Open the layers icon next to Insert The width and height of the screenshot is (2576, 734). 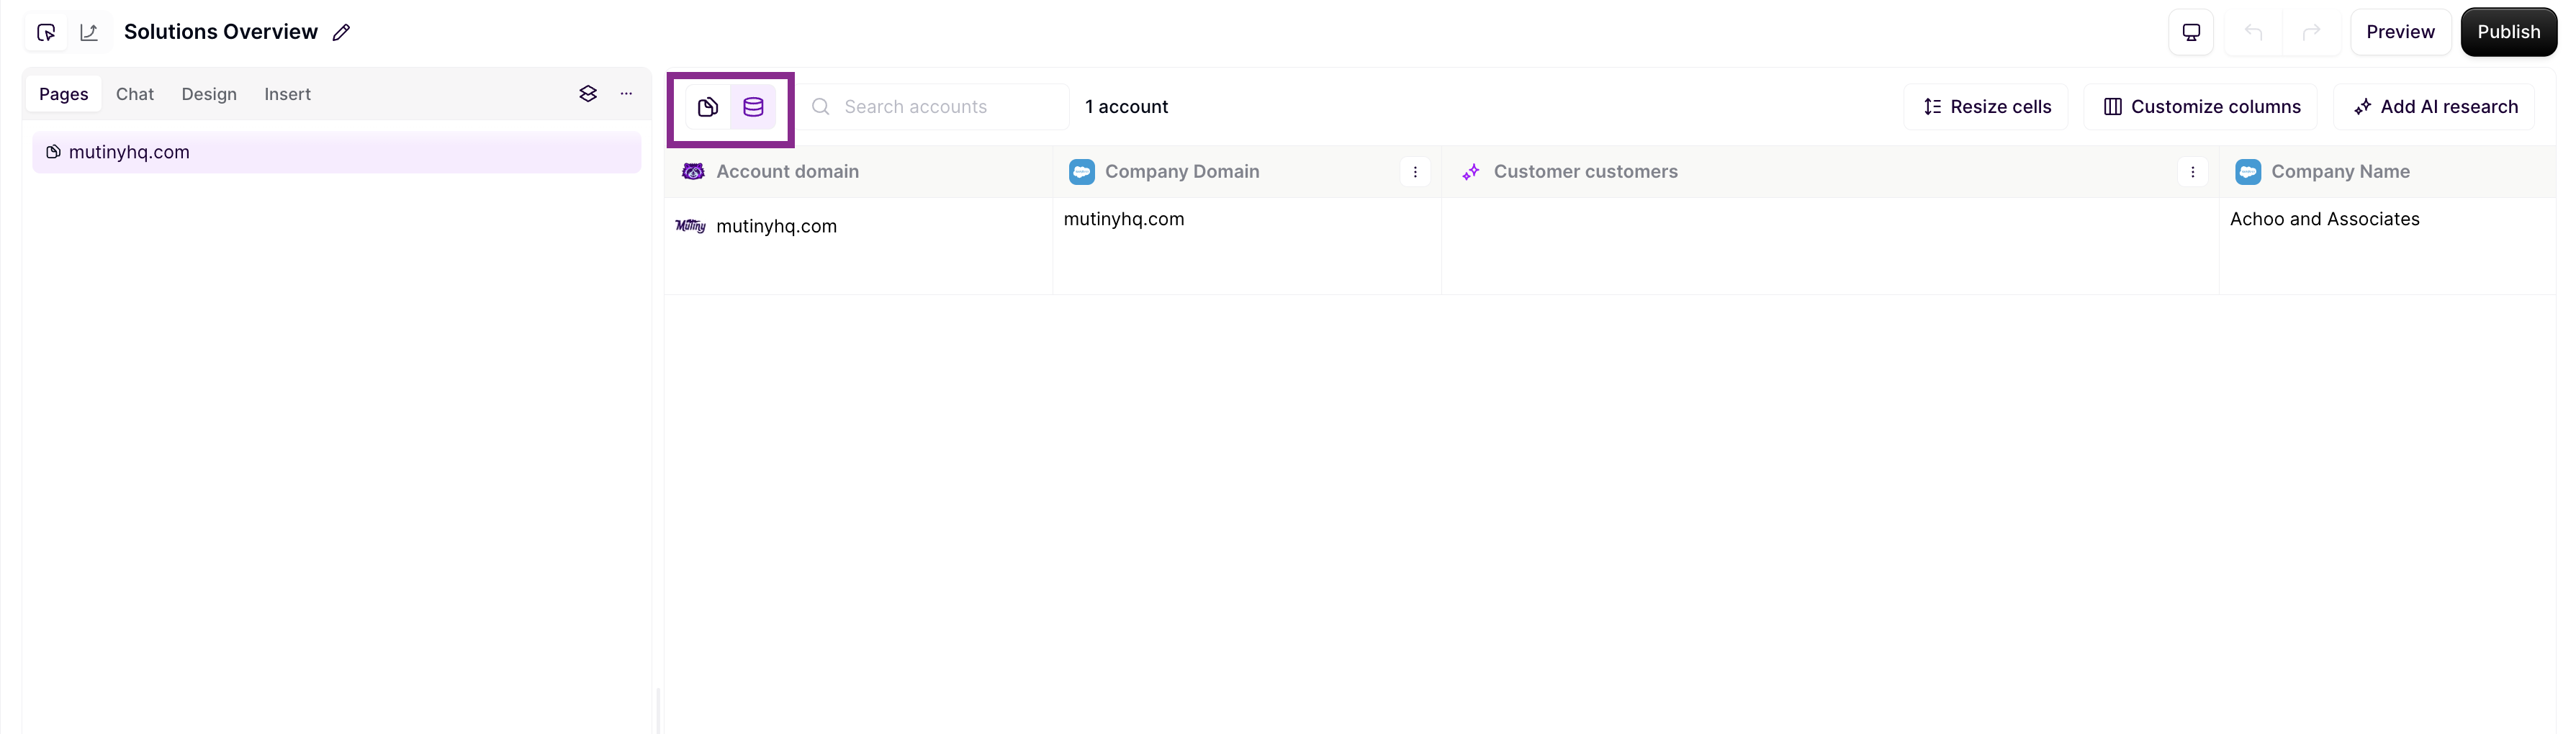pos(588,93)
